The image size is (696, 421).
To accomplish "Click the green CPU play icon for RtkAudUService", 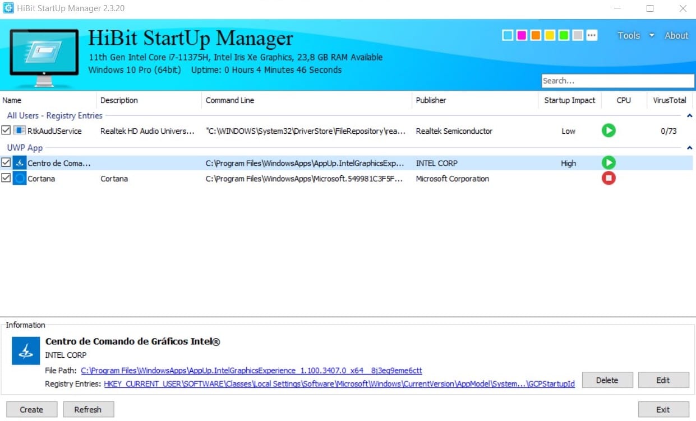I will point(609,130).
